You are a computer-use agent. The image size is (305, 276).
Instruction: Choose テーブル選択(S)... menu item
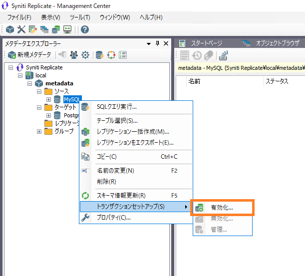[x=136, y=121]
